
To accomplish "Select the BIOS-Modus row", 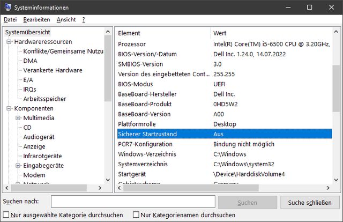I will click(135, 84).
